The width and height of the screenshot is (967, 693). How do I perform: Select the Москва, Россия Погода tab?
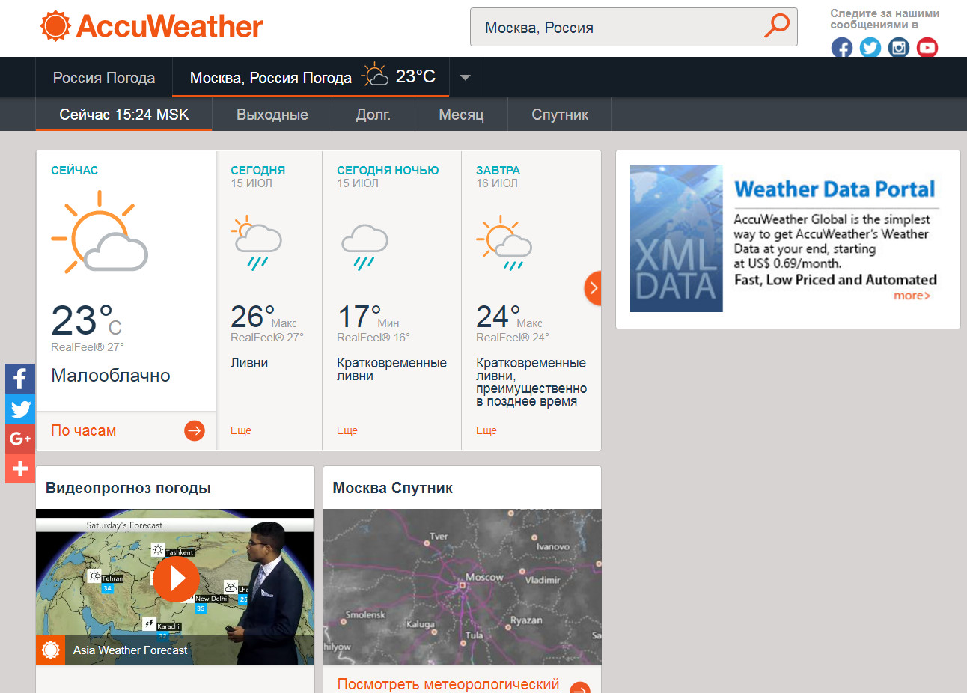click(x=311, y=77)
